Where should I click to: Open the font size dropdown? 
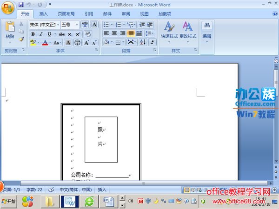click(77, 25)
